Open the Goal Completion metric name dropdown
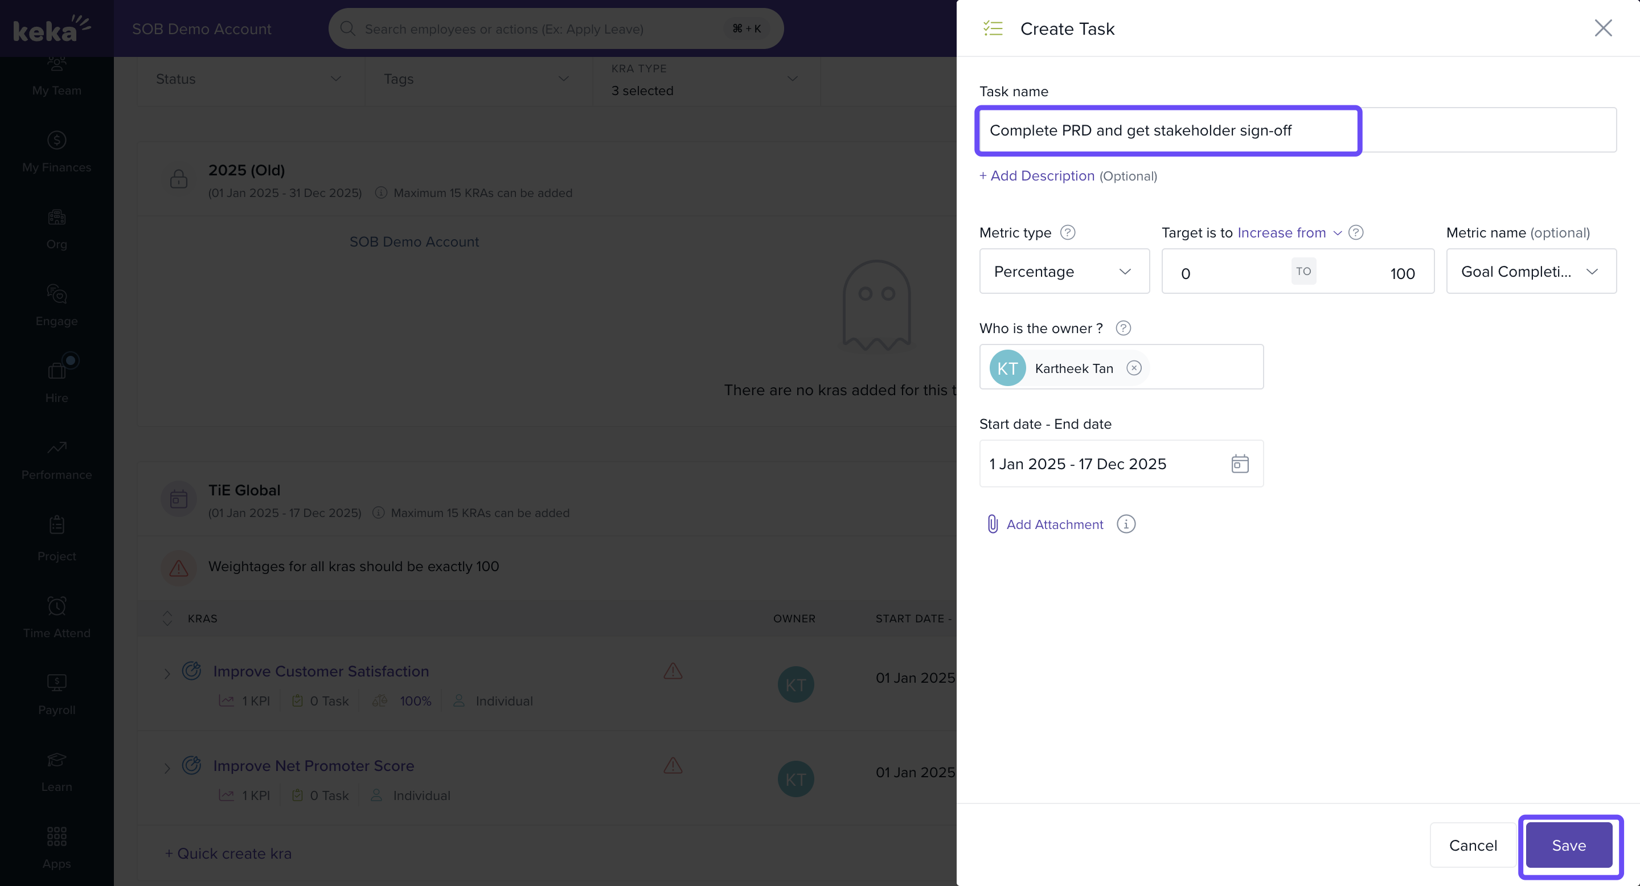 tap(1531, 271)
